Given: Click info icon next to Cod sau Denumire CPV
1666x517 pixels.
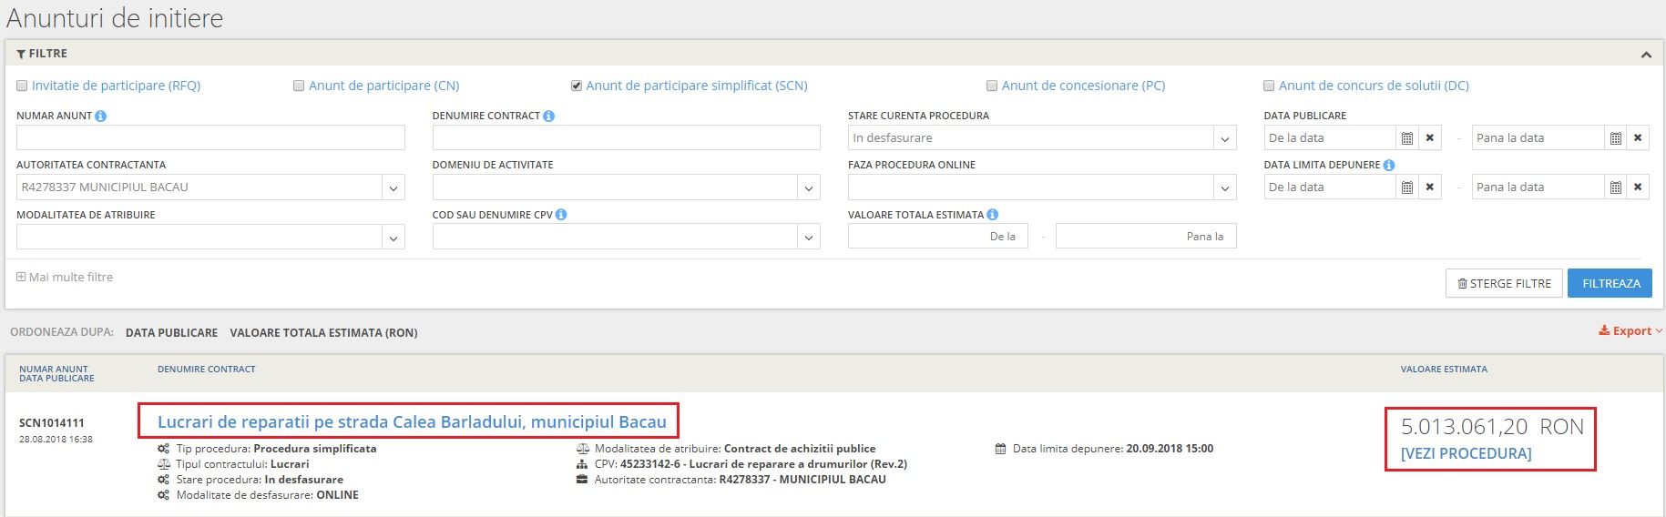Looking at the screenshot, I should click(x=561, y=215).
